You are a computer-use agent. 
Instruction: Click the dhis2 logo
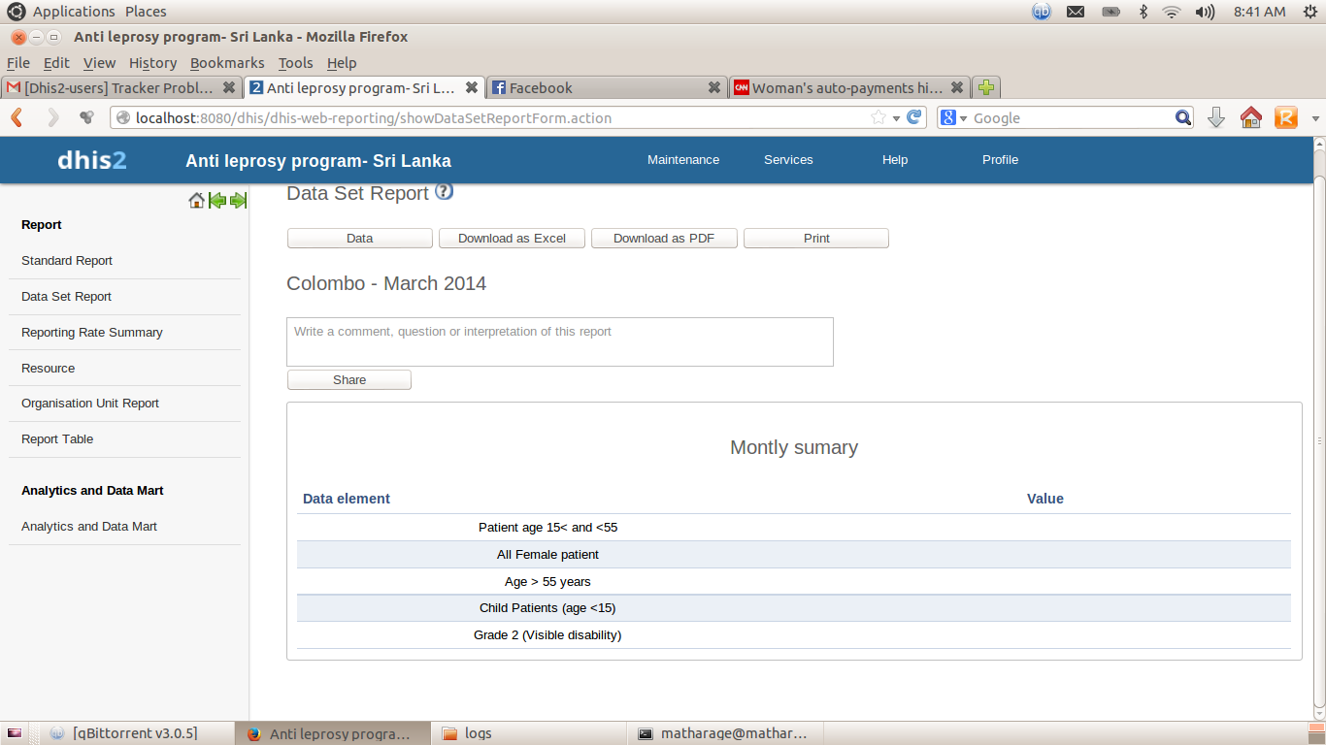[92, 160]
